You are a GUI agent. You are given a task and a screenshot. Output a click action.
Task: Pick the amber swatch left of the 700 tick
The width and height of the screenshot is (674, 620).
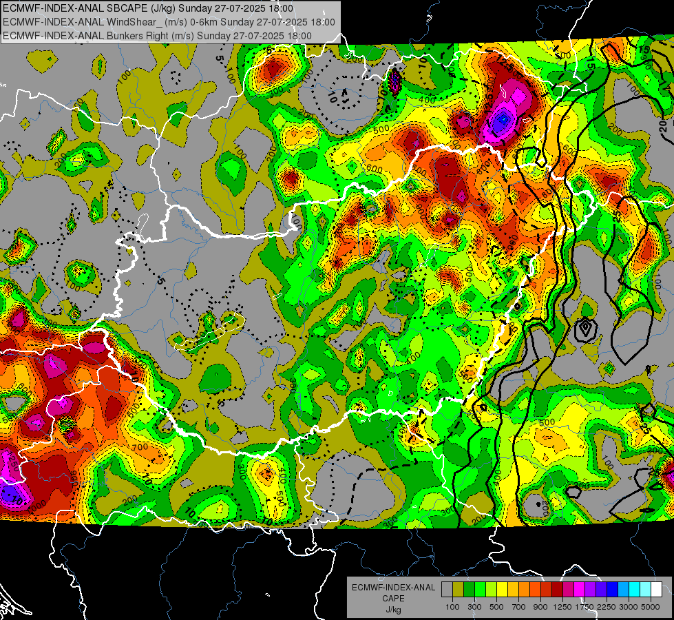[x=513, y=589]
